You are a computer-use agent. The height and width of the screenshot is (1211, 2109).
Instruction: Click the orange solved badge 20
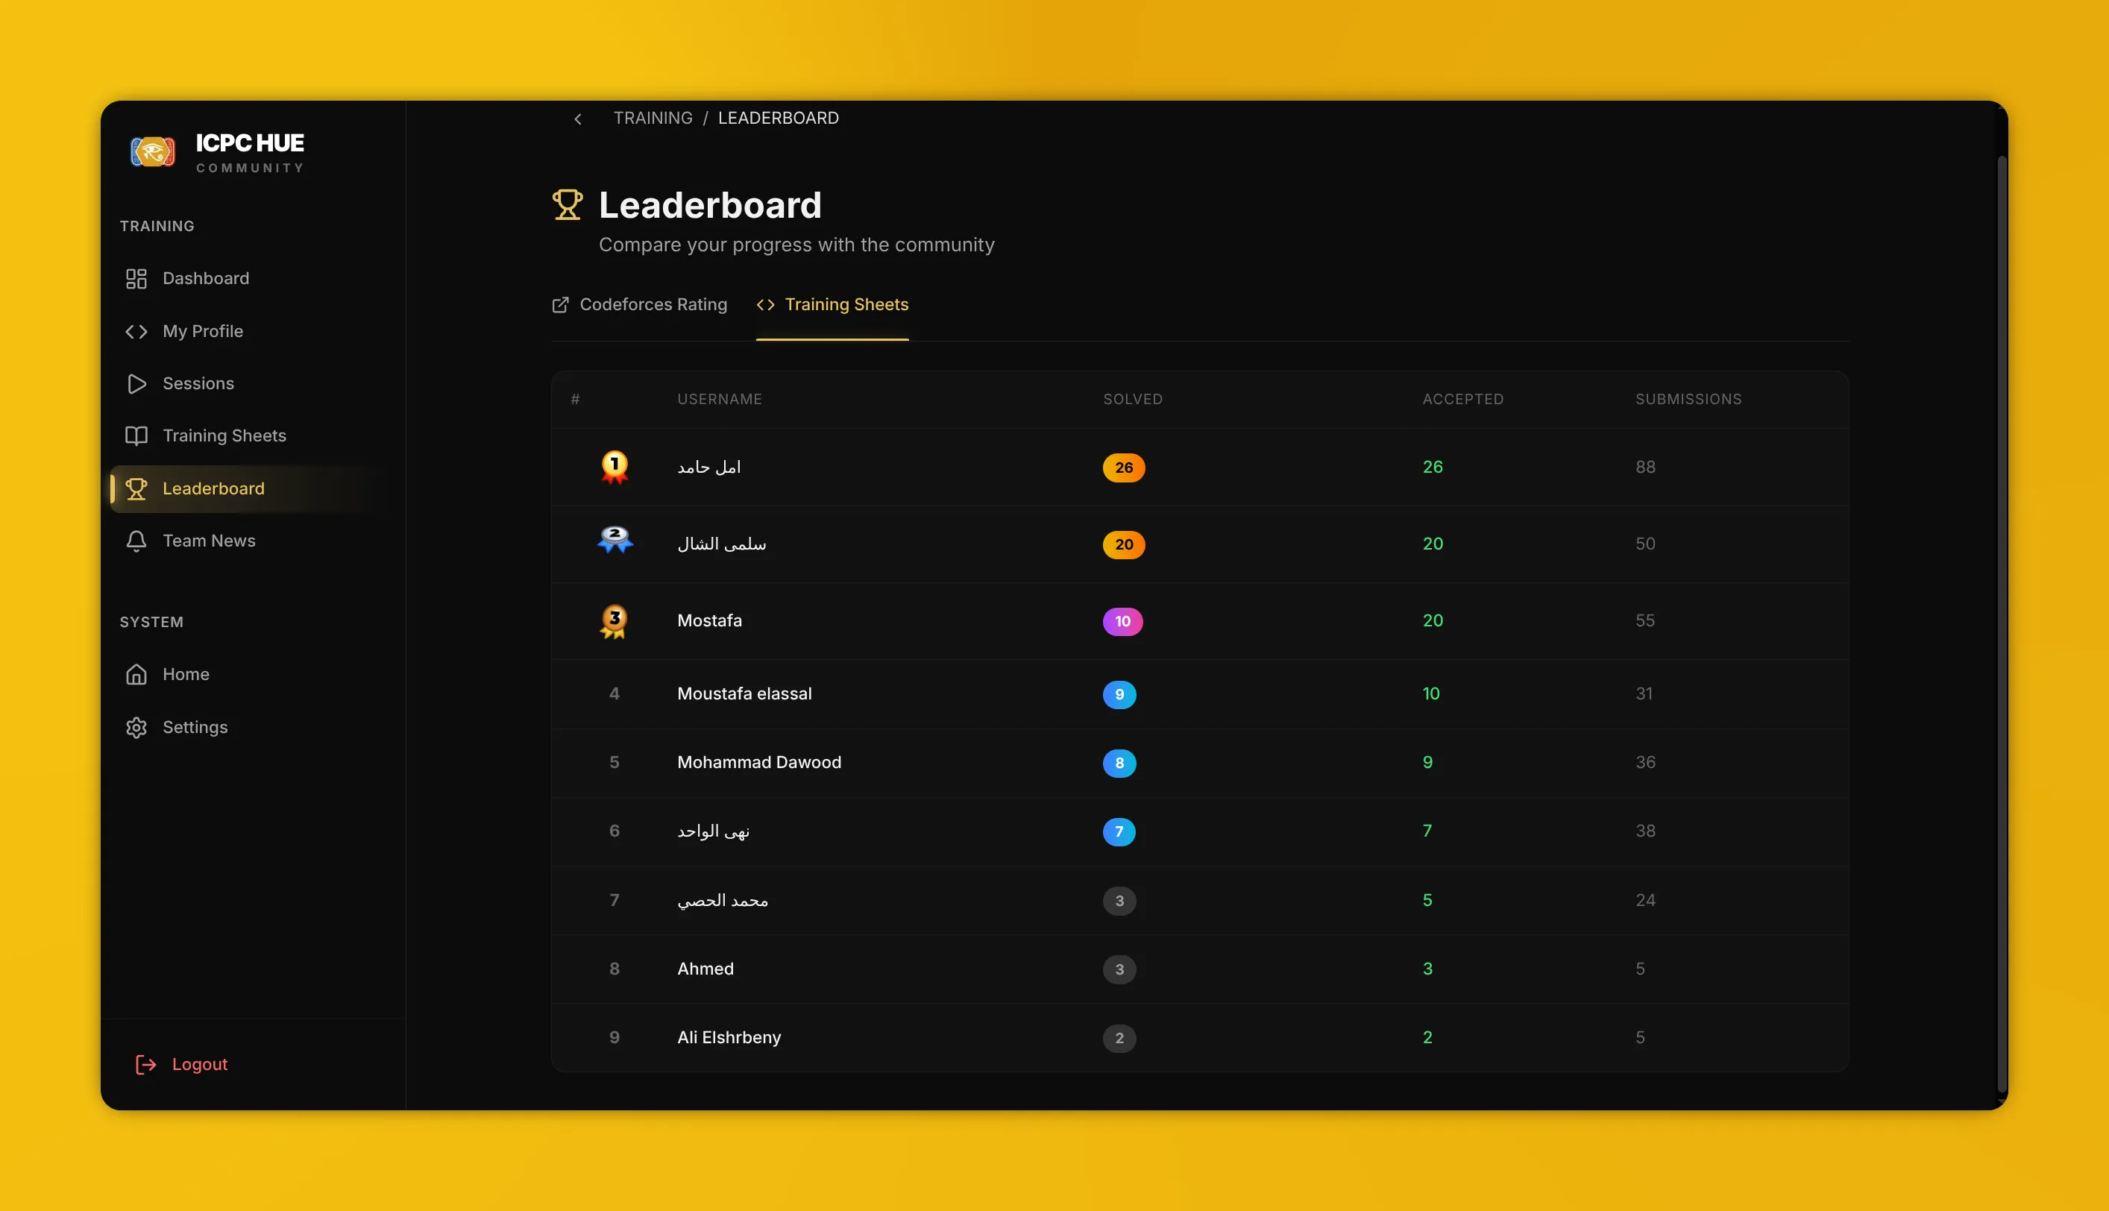click(1124, 545)
